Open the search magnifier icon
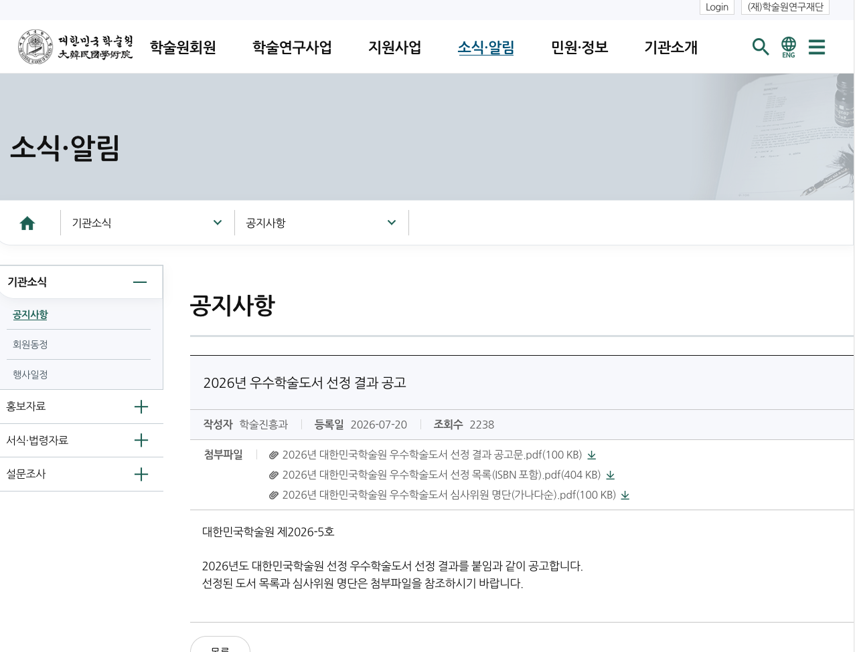 point(761,47)
